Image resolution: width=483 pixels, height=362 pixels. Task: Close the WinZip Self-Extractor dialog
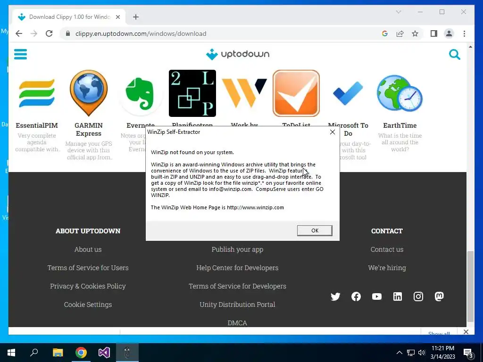pyautogui.click(x=333, y=132)
